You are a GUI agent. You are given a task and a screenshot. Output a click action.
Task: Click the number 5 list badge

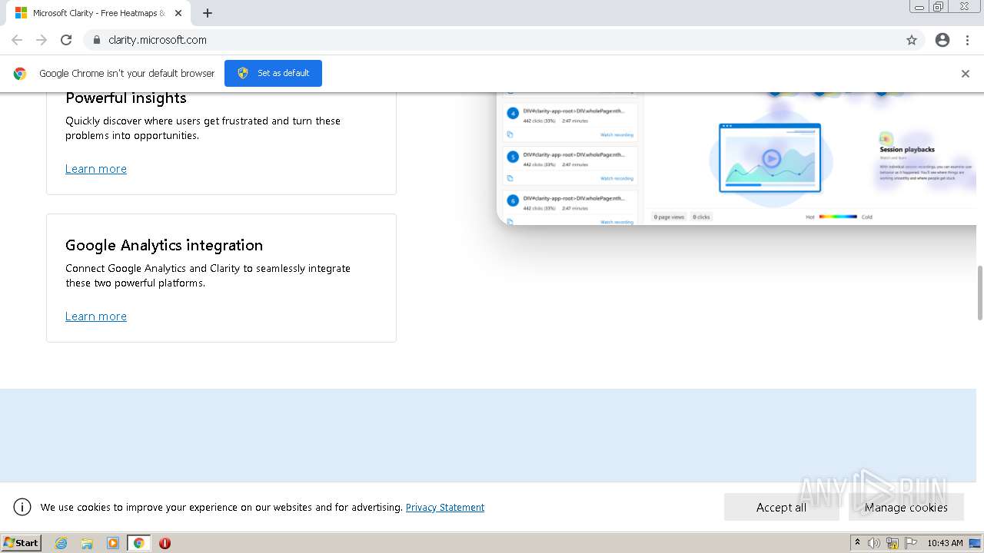point(513,157)
